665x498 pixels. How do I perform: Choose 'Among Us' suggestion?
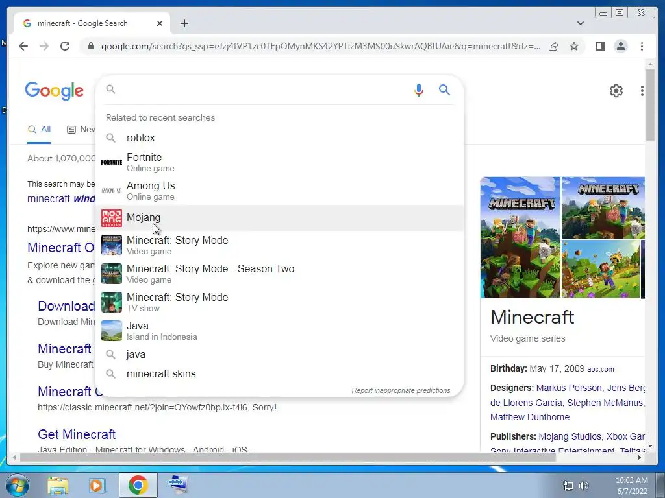(x=280, y=191)
